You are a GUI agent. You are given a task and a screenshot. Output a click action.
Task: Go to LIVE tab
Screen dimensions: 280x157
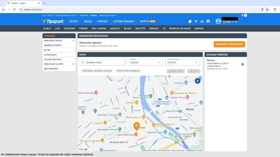pos(57,28)
